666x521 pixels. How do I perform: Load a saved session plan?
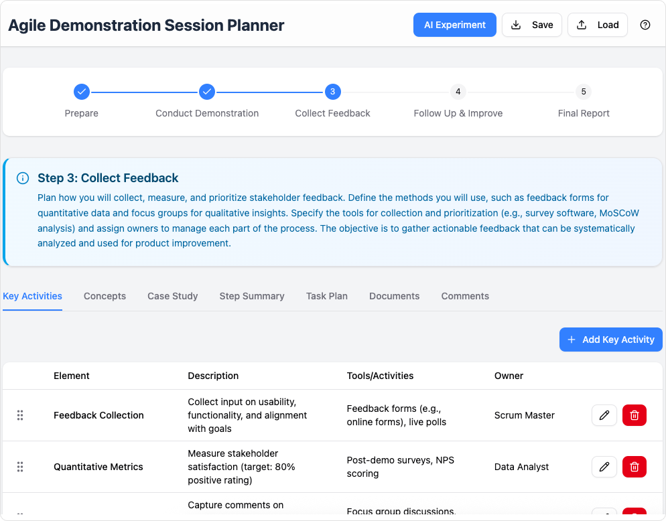(x=597, y=25)
